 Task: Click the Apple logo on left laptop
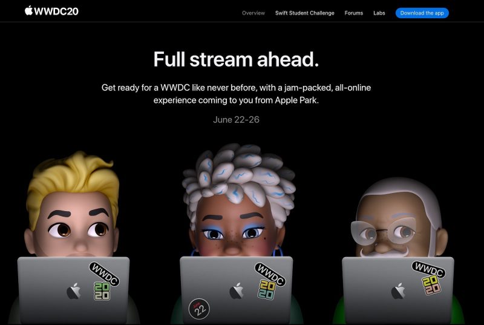pos(74,291)
